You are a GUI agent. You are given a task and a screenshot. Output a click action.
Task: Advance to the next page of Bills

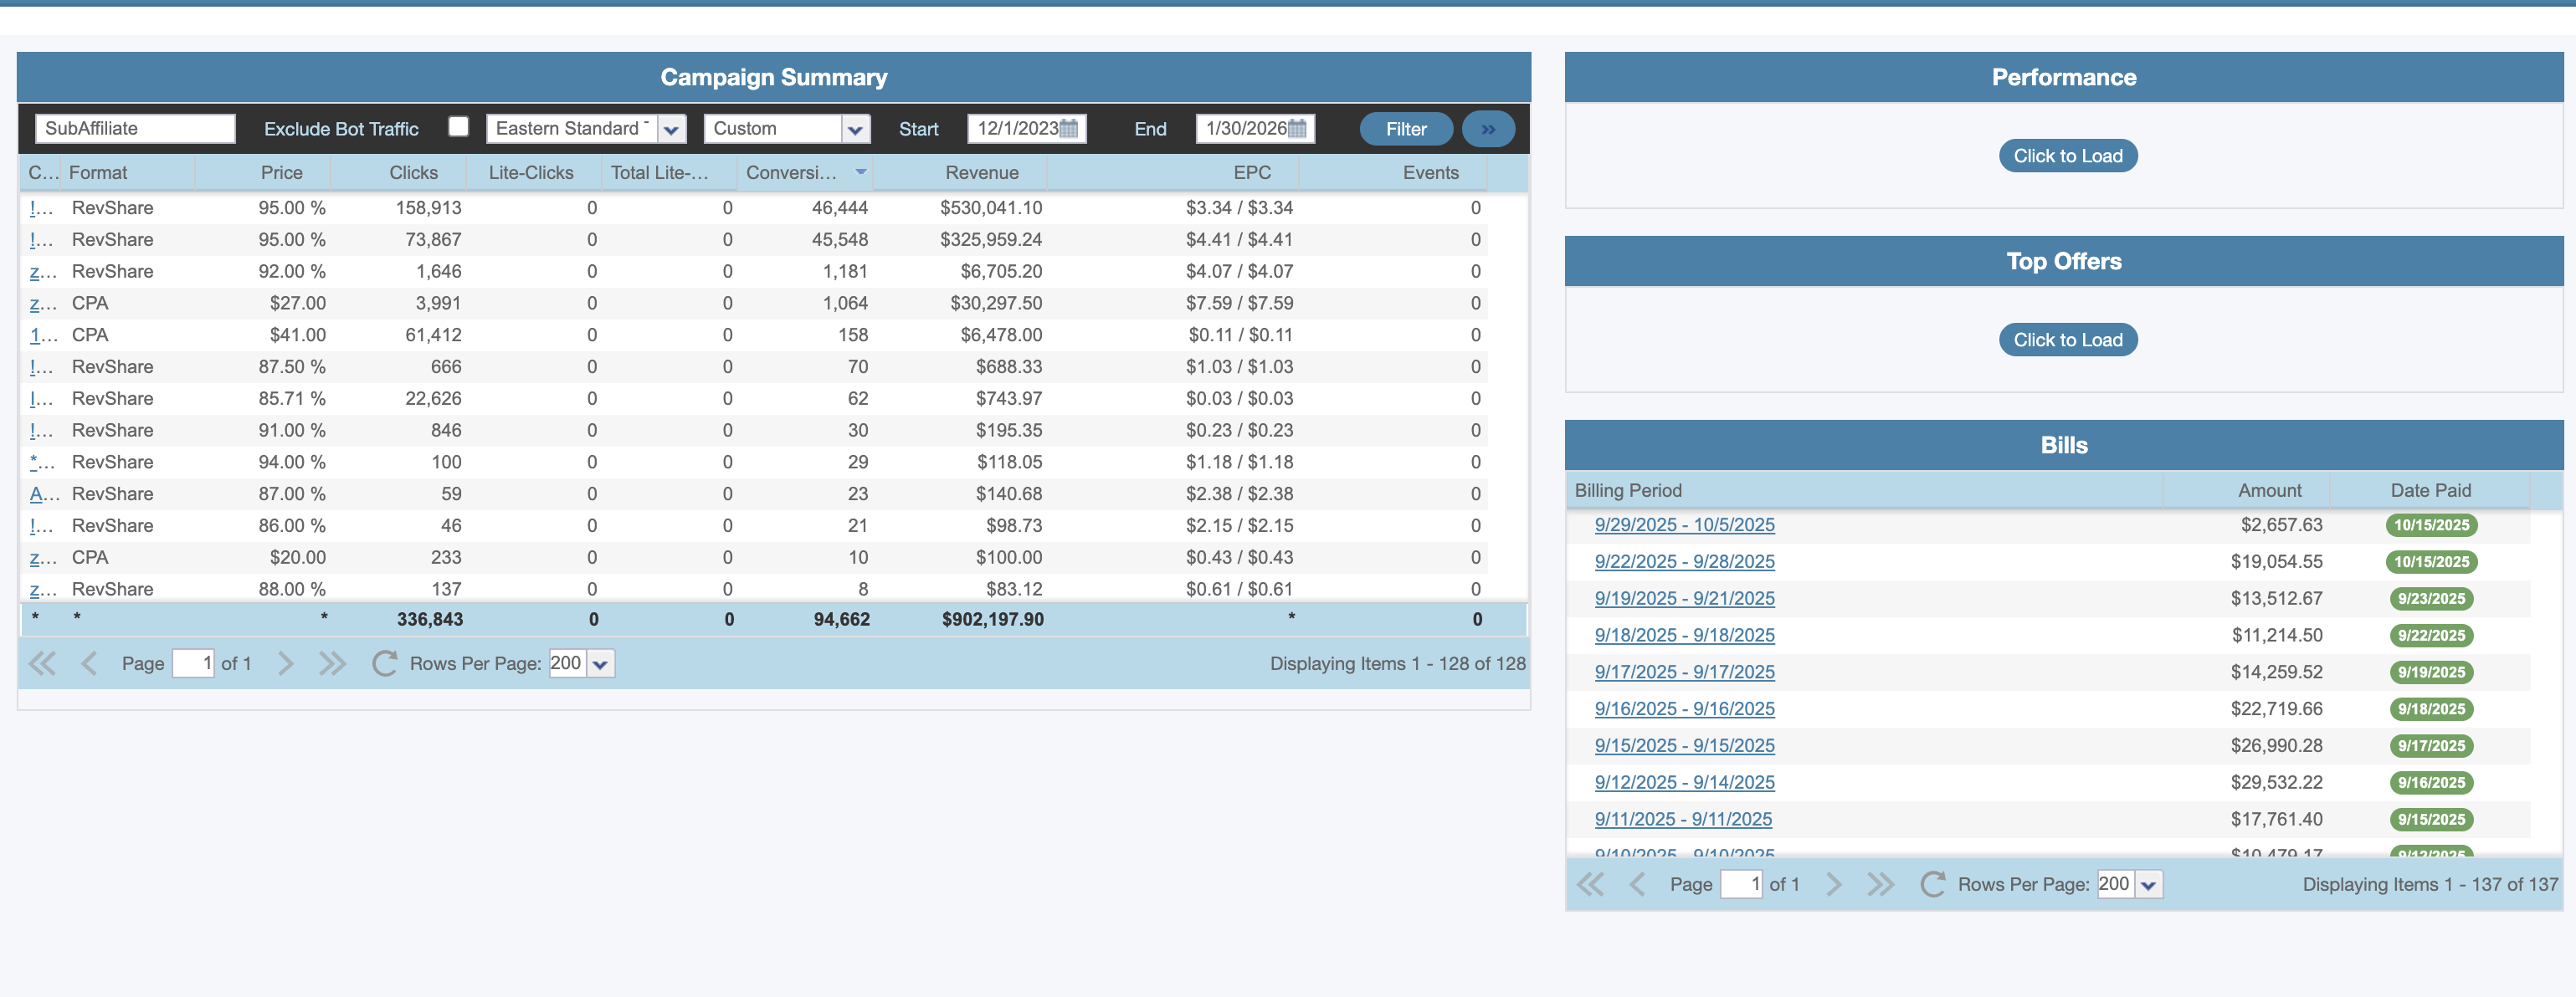click(1834, 884)
